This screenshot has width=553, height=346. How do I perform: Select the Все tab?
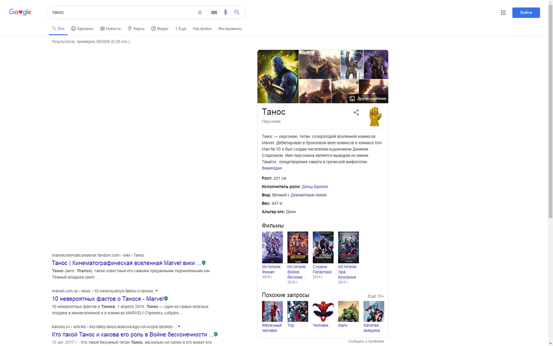point(58,29)
